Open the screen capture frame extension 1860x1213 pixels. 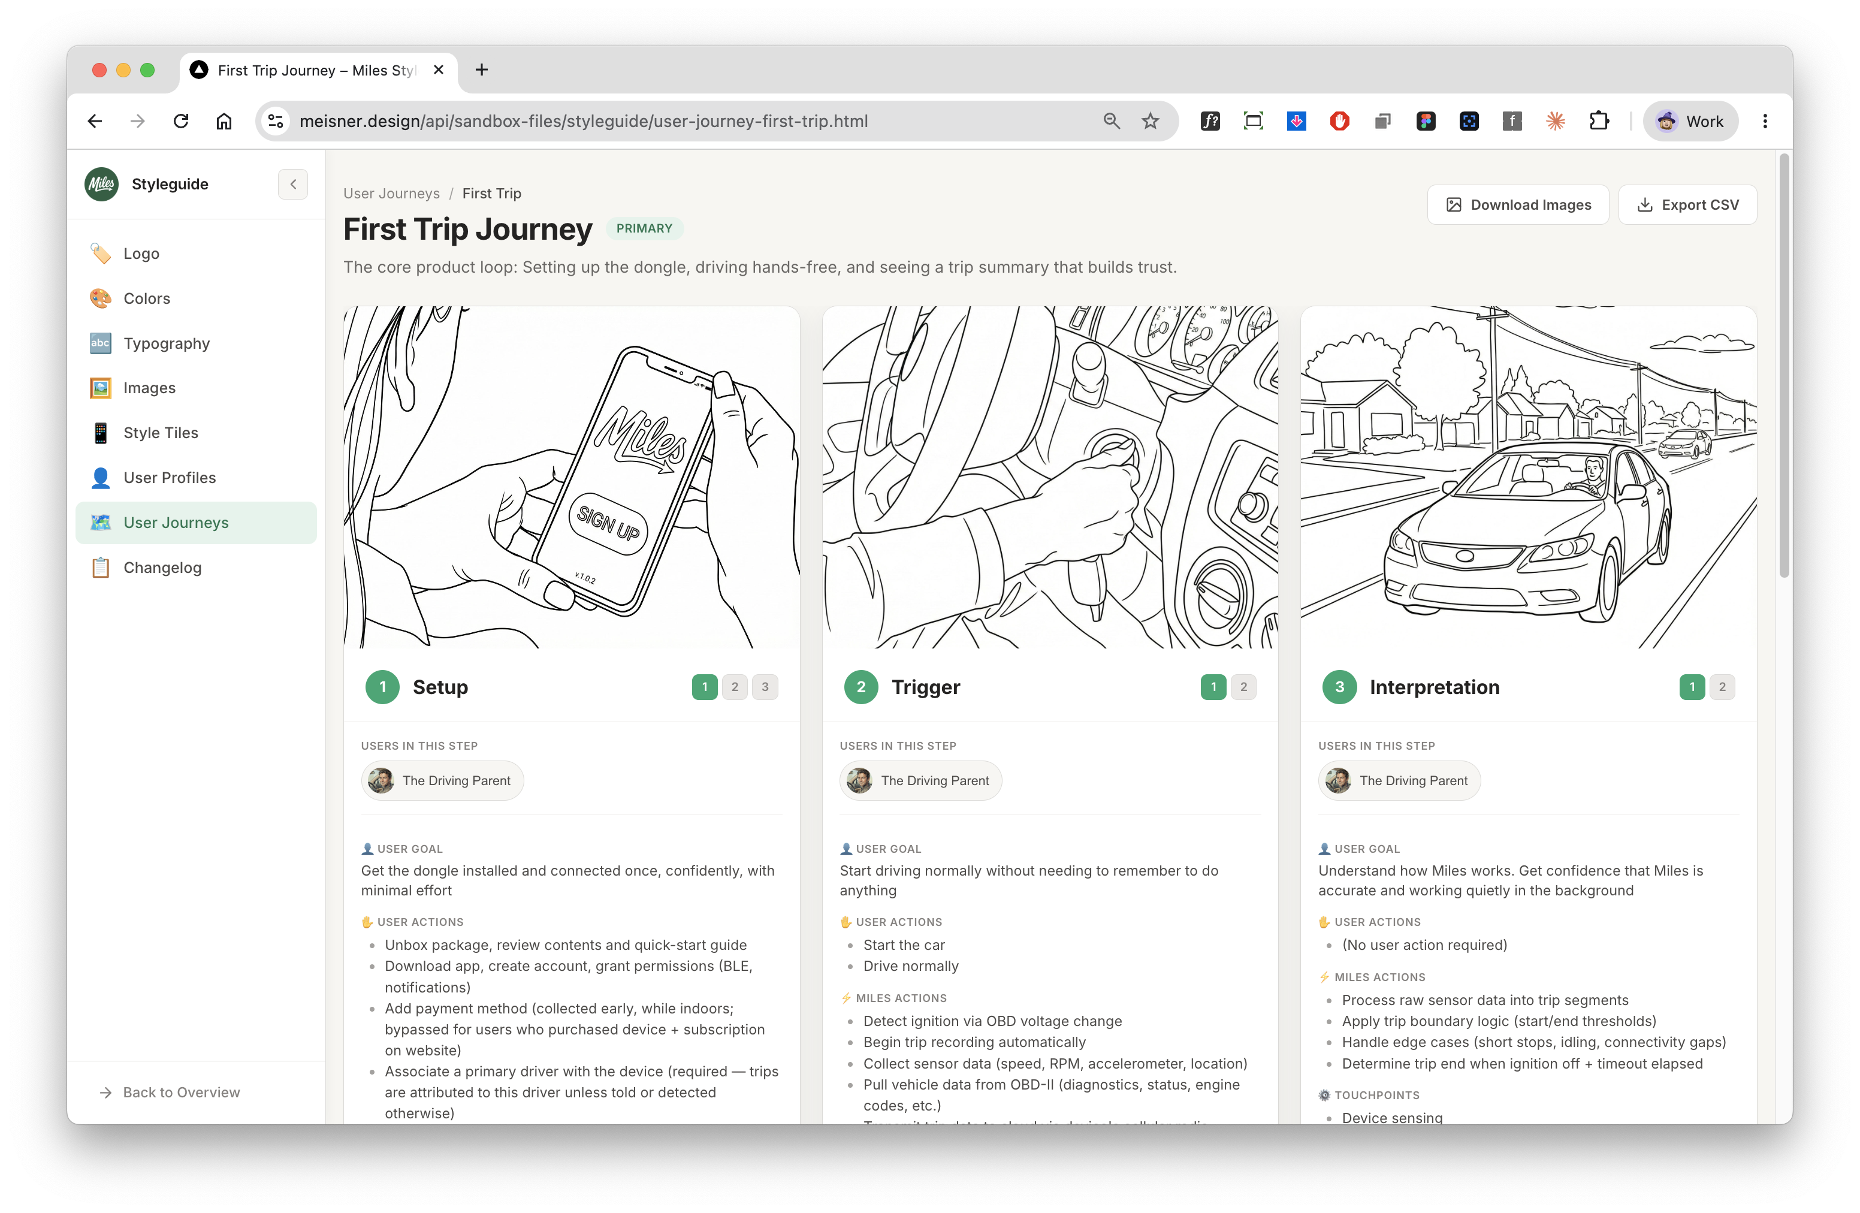pyautogui.click(x=1254, y=121)
